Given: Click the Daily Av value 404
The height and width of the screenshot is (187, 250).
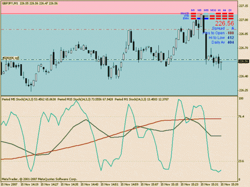Looking at the screenshot, I should click(231, 42).
